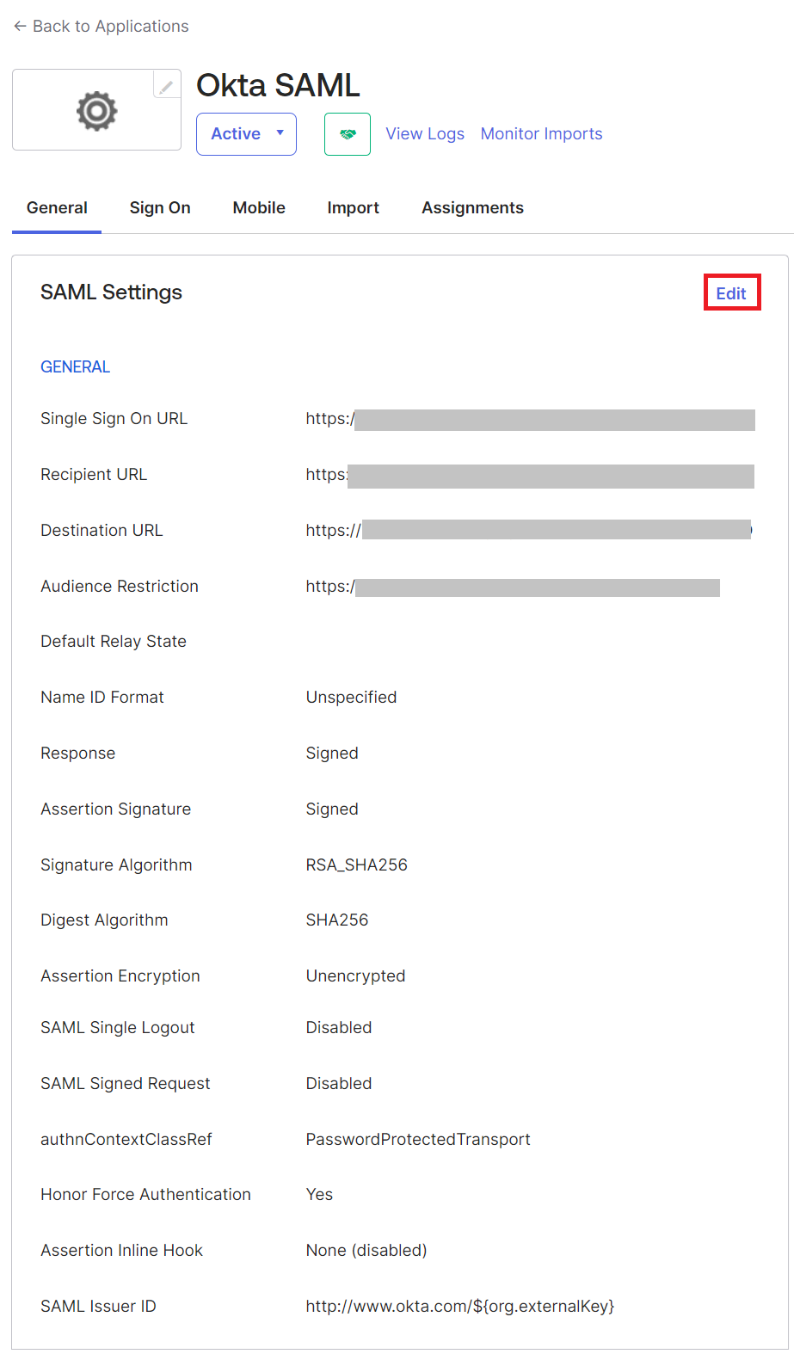Screen dimensions: 800x1360
Task: Click the Okta SAML application title
Action: [278, 86]
